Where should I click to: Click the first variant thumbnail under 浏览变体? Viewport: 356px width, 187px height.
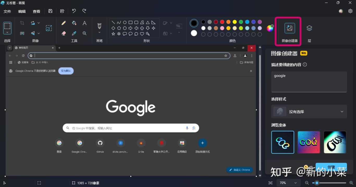[x=283, y=142]
